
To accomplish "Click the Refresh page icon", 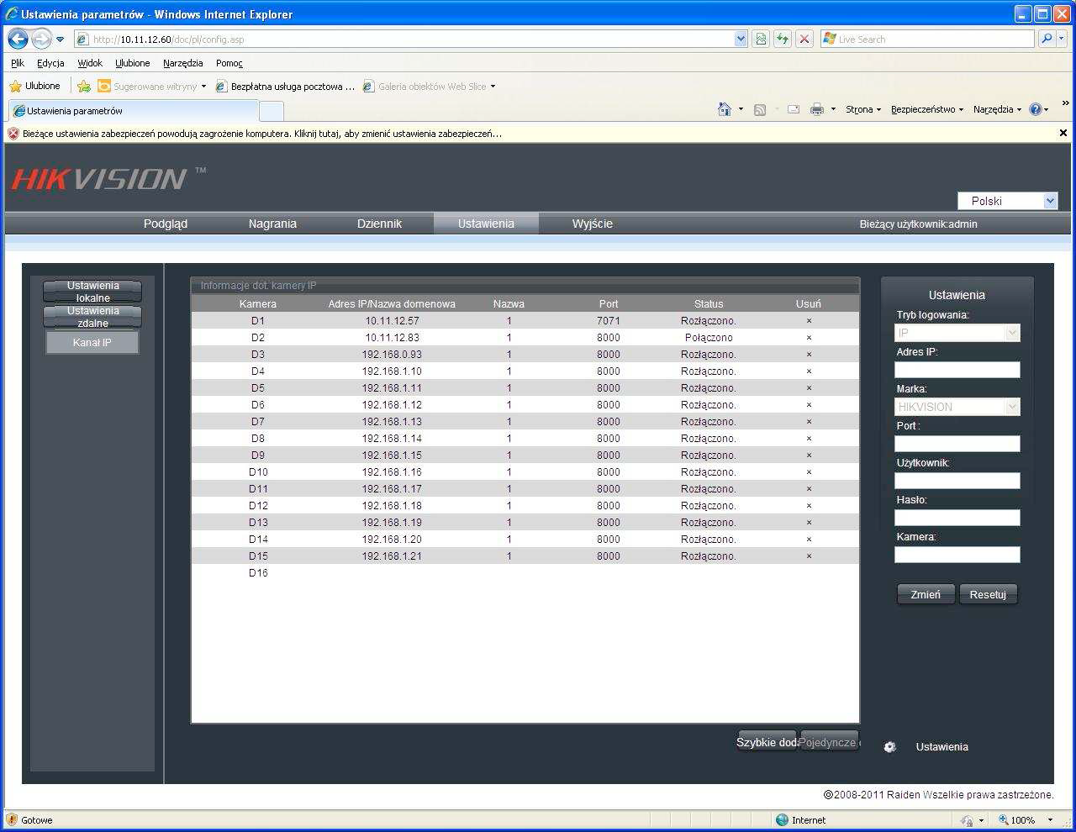I will (783, 39).
